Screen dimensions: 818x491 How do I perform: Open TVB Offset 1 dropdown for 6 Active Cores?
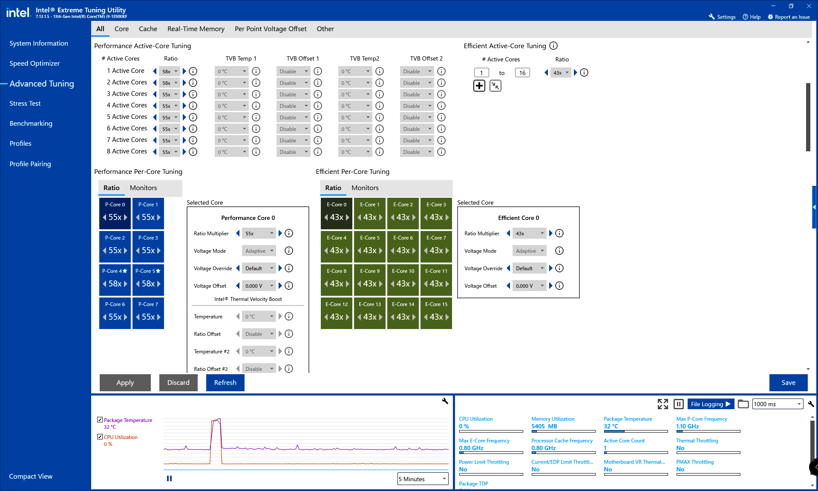point(293,129)
